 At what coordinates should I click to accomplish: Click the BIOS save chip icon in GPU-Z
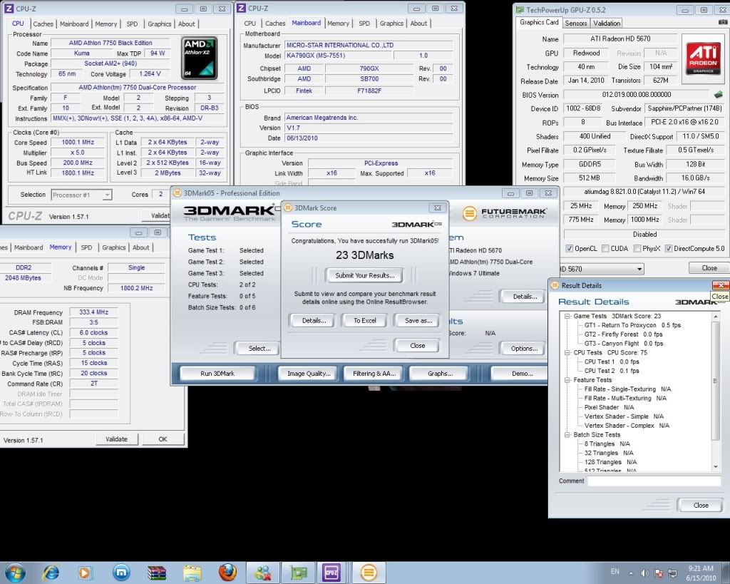click(718, 94)
